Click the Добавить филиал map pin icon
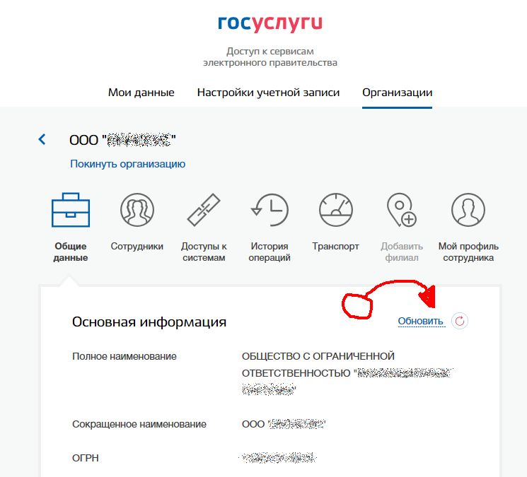The height and width of the screenshot is (477, 527). pos(402,210)
